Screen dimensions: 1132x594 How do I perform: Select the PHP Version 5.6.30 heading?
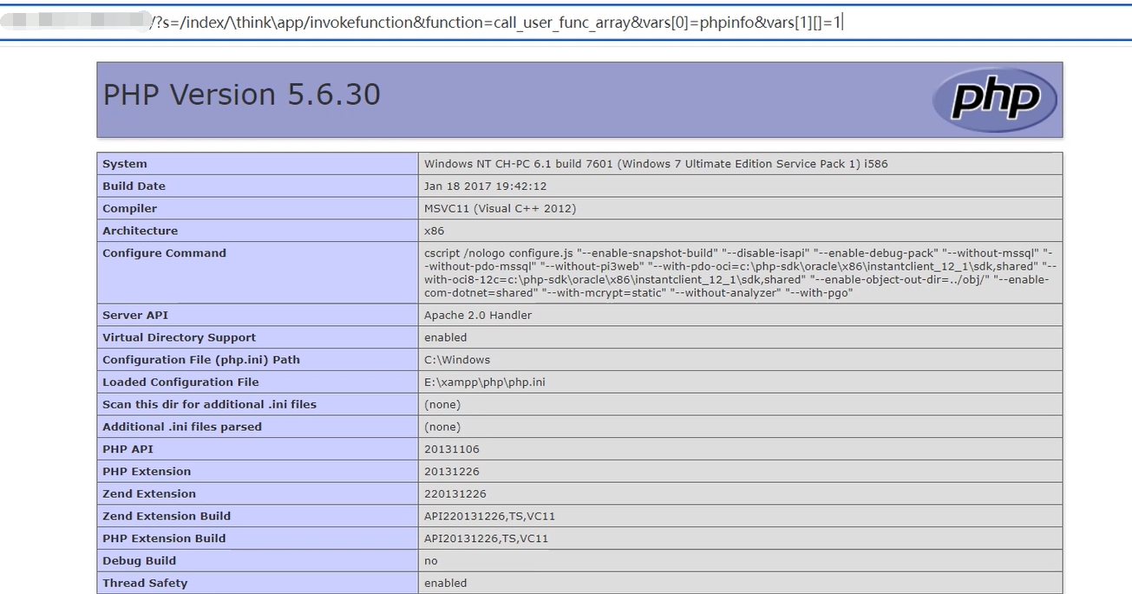click(x=242, y=95)
